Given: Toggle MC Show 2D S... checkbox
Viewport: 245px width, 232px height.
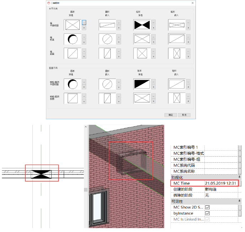Looking at the screenshot, I should tap(207, 207).
